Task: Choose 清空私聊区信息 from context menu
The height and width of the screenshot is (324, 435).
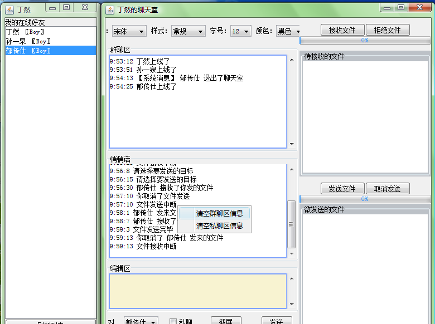Action: 215,225
